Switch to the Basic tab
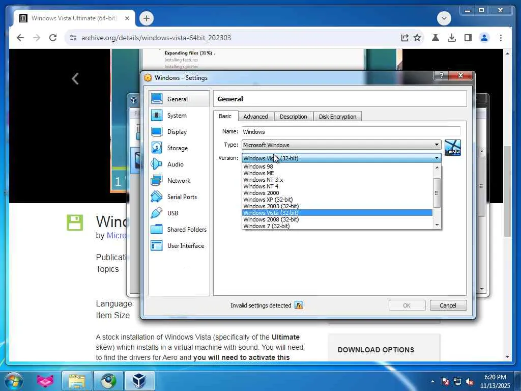 coord(225,116)
